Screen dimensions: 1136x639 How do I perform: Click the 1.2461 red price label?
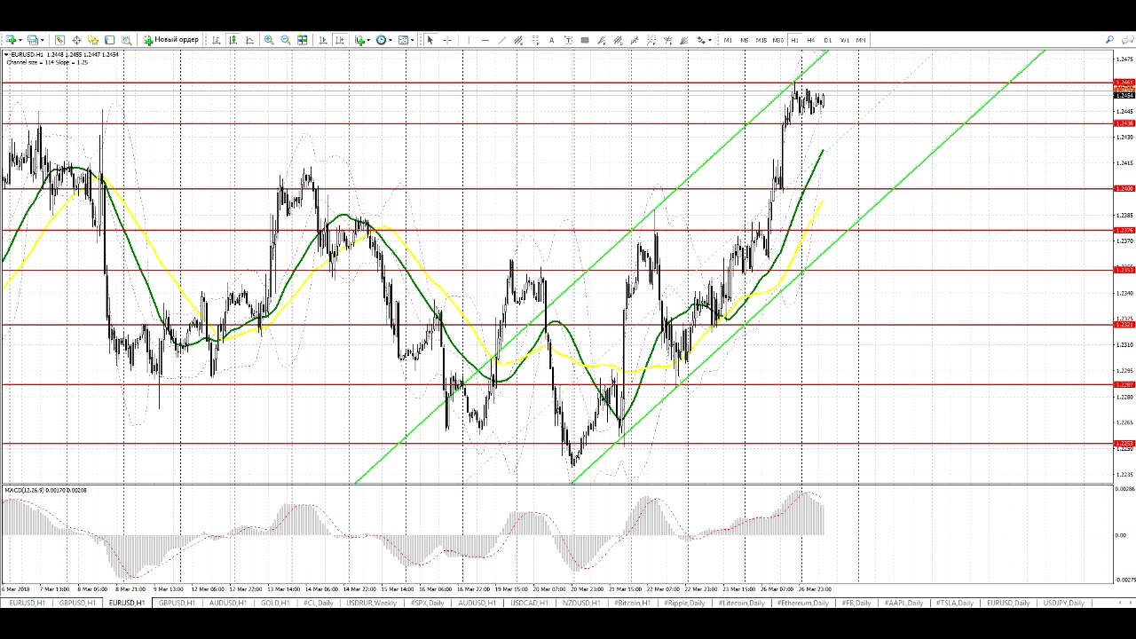point(1124,83)
